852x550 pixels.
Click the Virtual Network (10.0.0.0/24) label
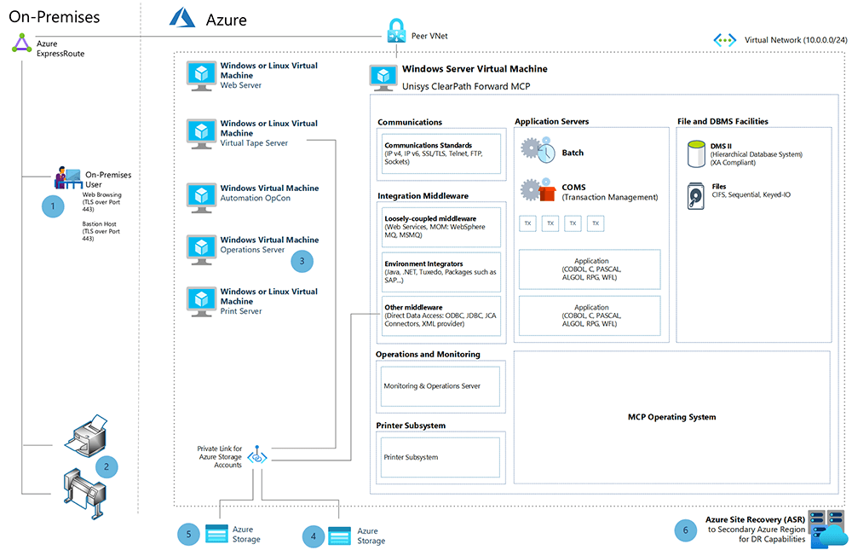796,40
